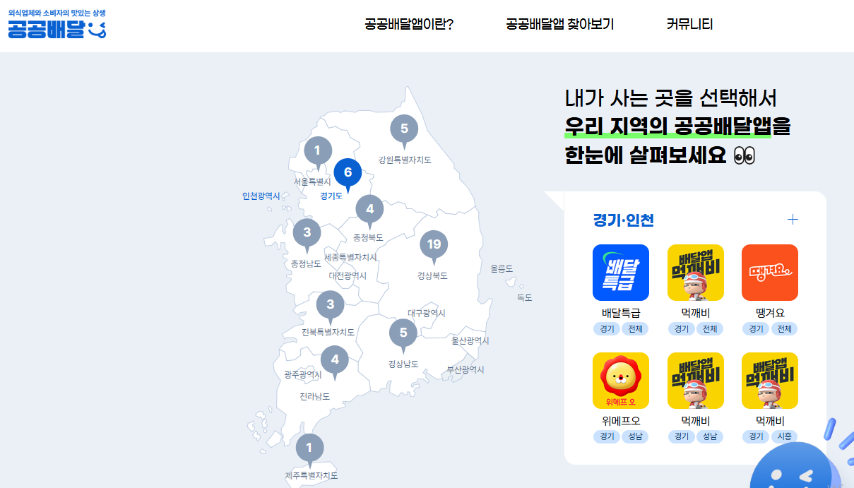Click the 세종특별자치시 label on map
This screenshot has width=854, height=488.
click(x=351, y=257)
